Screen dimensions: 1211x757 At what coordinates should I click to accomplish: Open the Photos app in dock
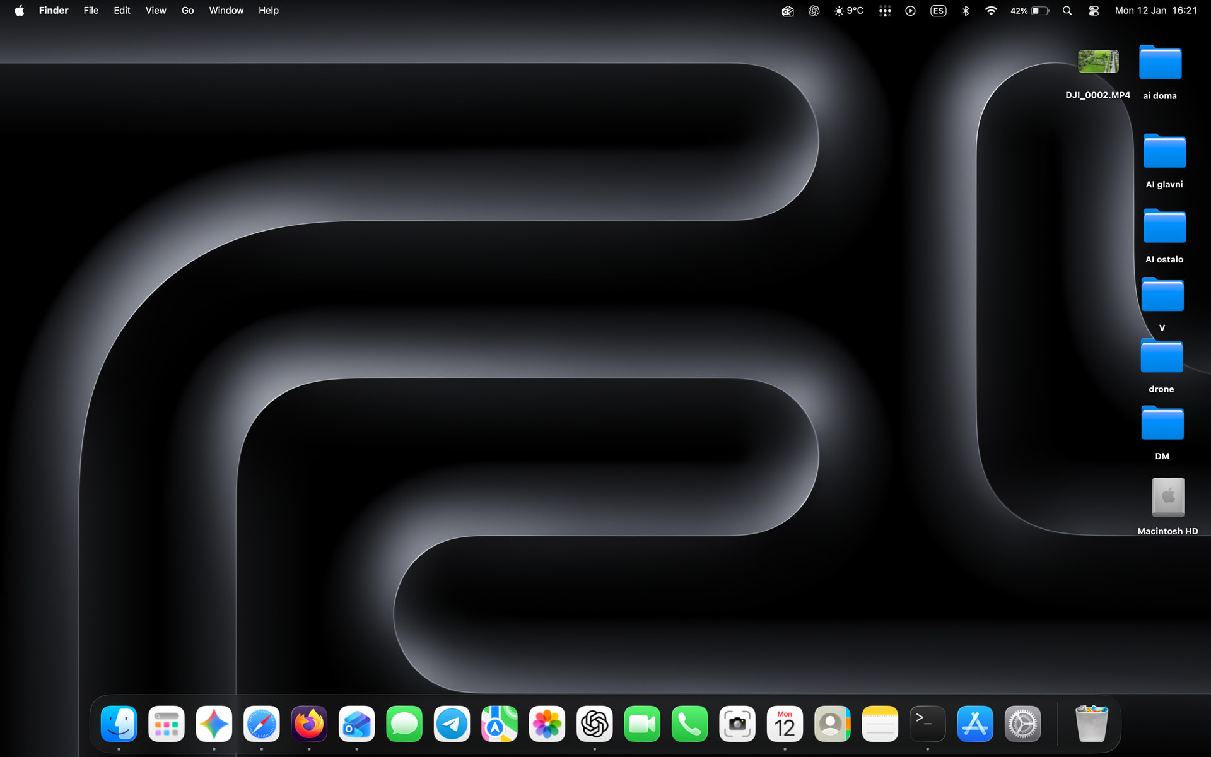[x=547, y=724]
